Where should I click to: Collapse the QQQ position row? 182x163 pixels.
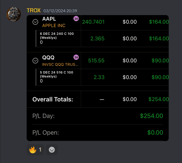[x=35, y=60]
